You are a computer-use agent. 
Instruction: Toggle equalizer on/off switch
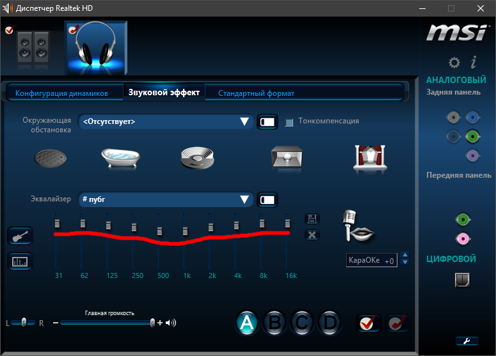(268, 199)
